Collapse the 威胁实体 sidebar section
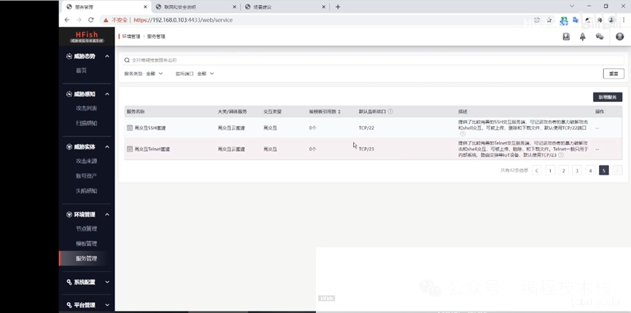The image size is (631, 313). click(107, 147)
